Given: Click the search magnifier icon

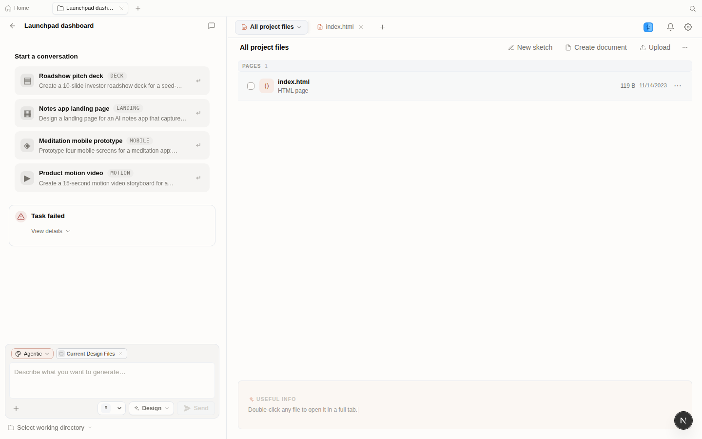Looking at the screenshot, I should [692, 8].
